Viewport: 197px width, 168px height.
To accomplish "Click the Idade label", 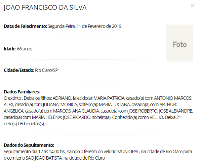I will click(10, 49).
